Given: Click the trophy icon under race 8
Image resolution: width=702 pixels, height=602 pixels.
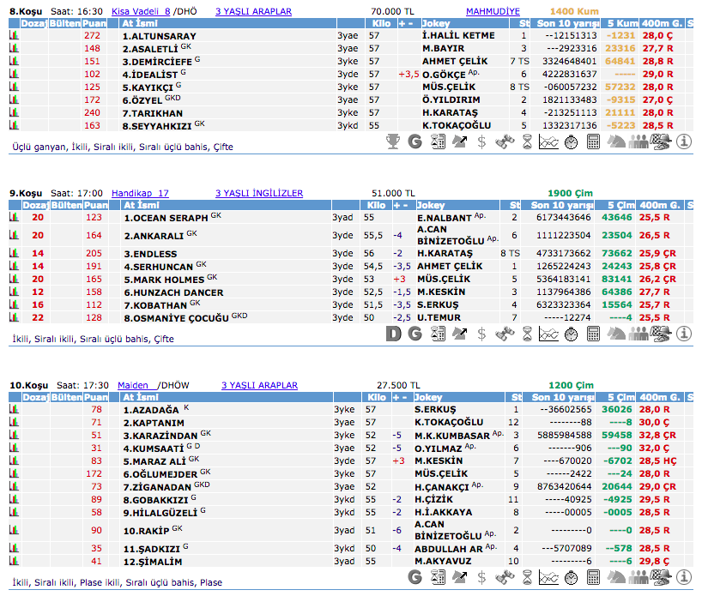Looking at the screenshot, I should 393,141.
